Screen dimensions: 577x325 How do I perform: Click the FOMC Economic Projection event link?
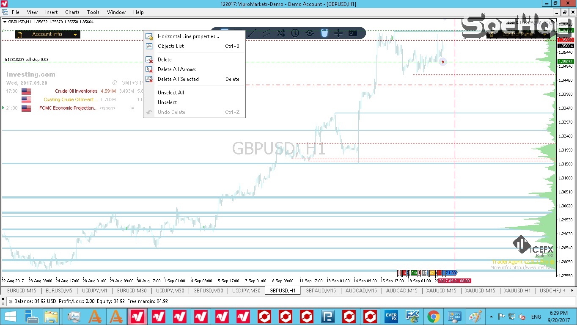(x=68, y=108)
